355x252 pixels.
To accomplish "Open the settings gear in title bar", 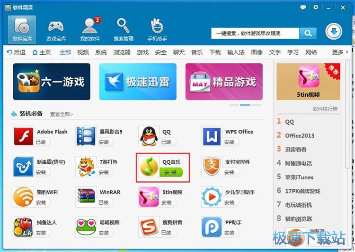I will [x=316, y=7].
